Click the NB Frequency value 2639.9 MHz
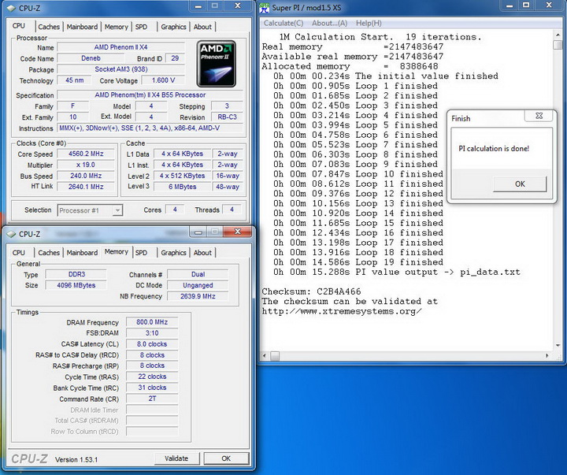The image size is (567, 475). click(198, 296)
